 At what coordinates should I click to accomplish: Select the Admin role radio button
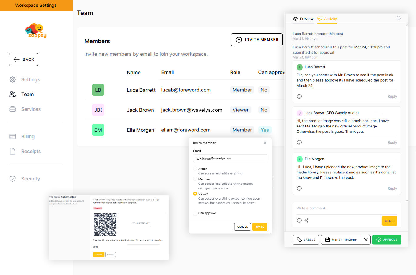click(x=195, y=169)
